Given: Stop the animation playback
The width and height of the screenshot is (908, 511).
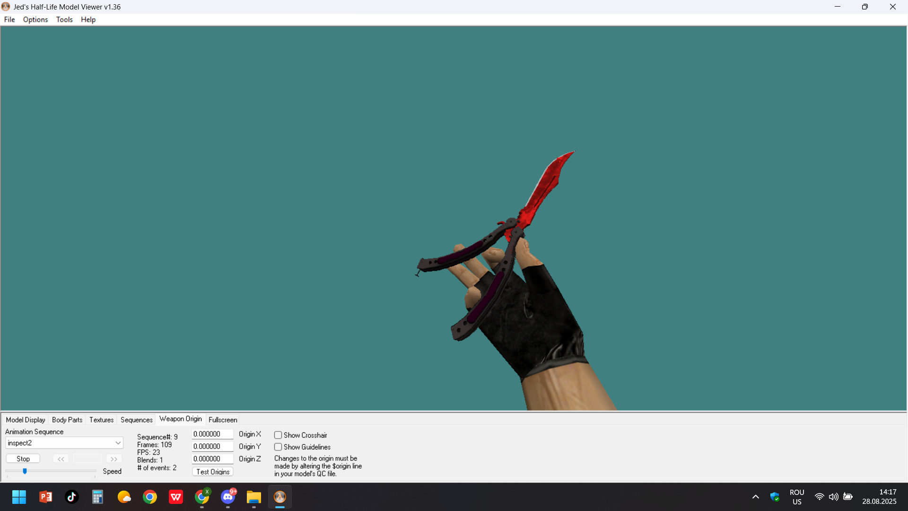Looking at the screenshot, I should [23, 459].
